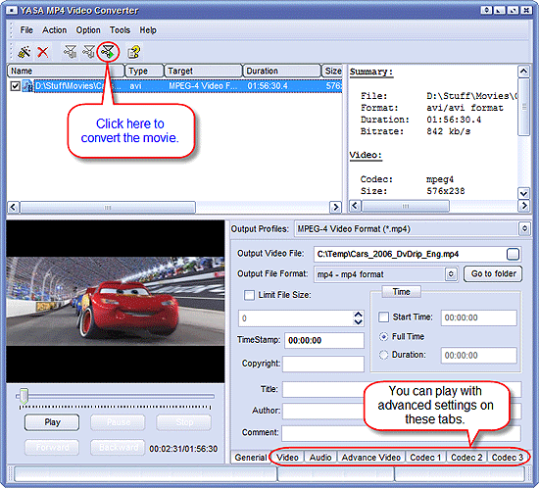539x488 pixels.
Task: Click the first greyed-out funnel toolbar icon
Action: 70,52
